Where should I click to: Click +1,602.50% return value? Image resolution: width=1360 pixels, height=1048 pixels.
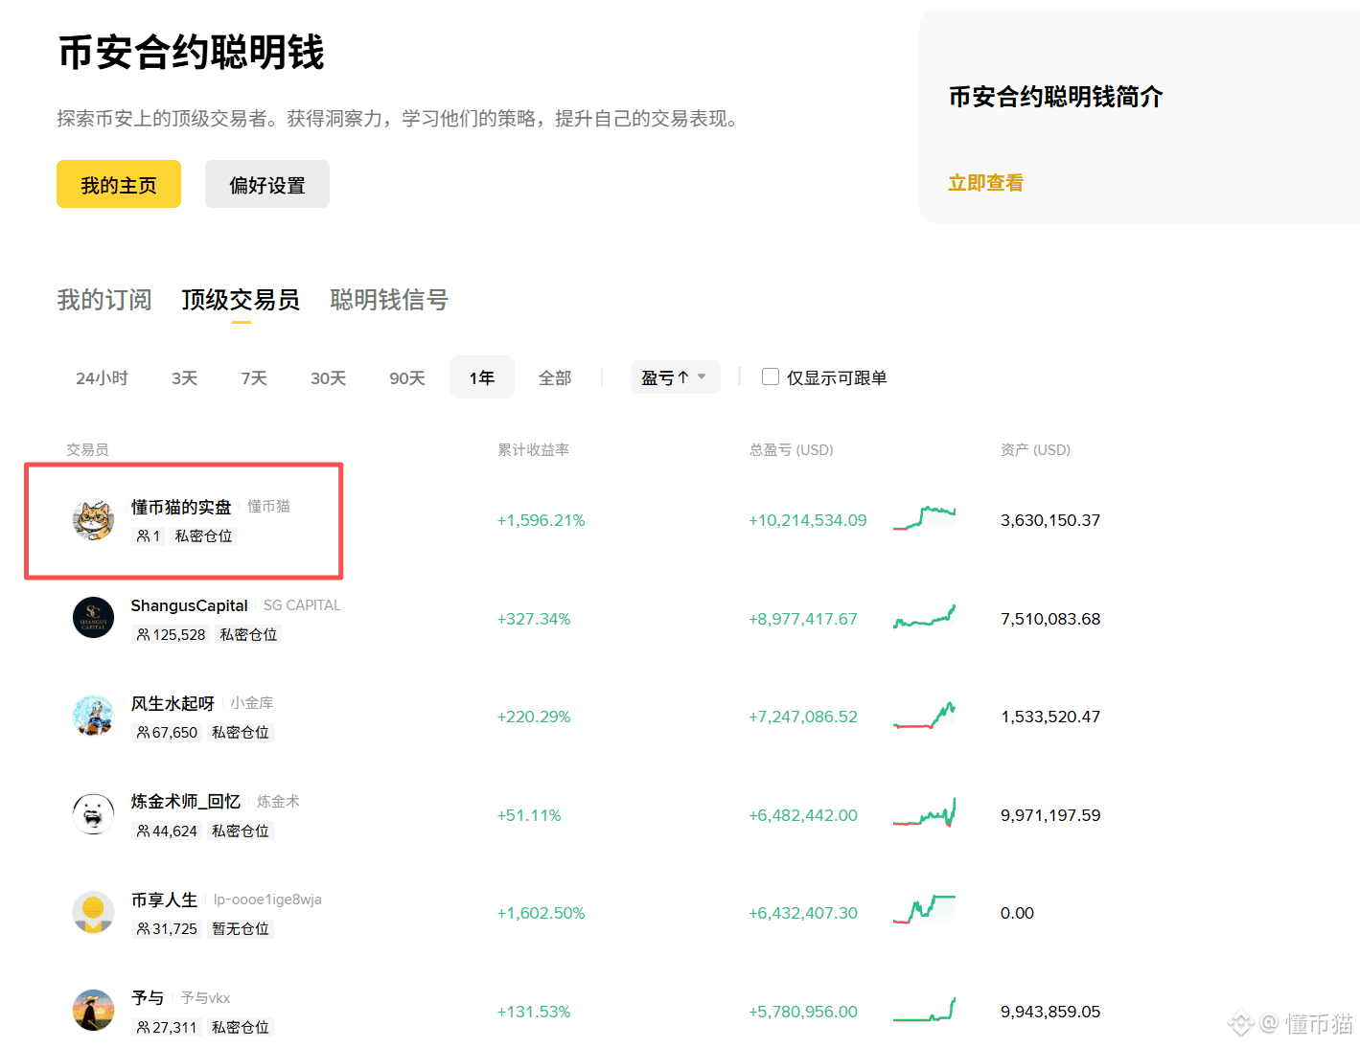click(541, 913)
